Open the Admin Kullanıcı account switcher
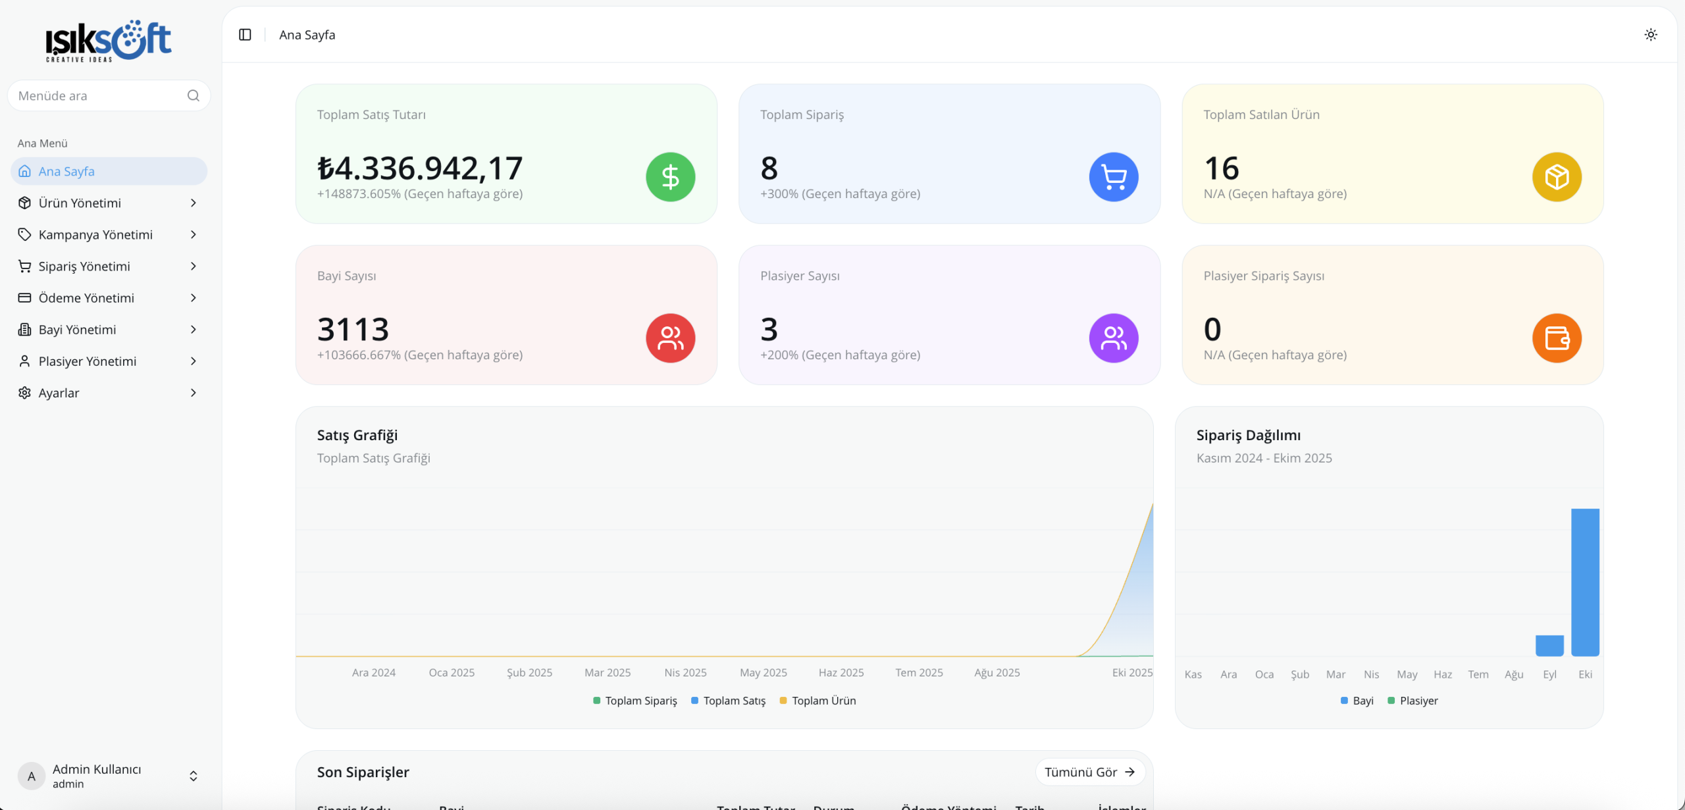Image resolution: width=1685 pixels, height=810 pixels. (x=109, y=776)
